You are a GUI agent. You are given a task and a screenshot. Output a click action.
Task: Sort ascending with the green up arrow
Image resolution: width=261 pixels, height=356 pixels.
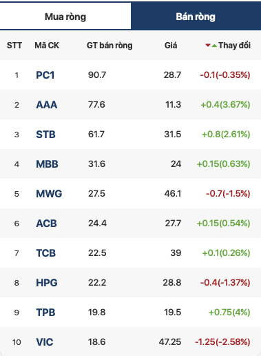[x=214, y=46]
